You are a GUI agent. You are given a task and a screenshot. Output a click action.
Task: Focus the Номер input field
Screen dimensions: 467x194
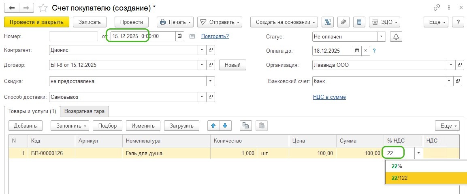tap(73, 36)
